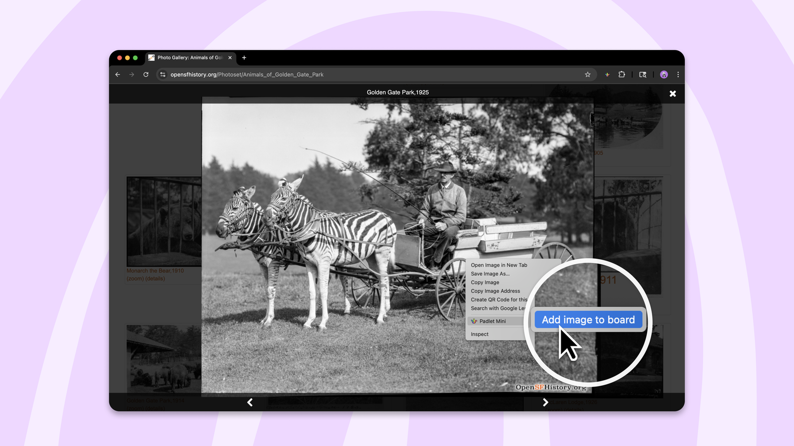Reload the page with the refresh icon
794x446 pixels.
click(x=146, y=75)
